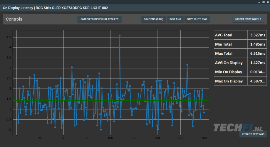Click the Max On Display value cell

(x=257, y=81)
